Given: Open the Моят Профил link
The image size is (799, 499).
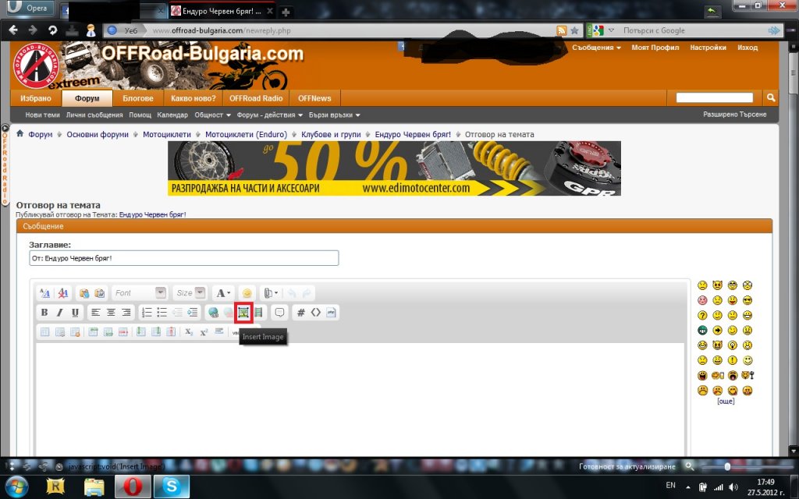Looking at the screenshot, I should click(655, 48).
